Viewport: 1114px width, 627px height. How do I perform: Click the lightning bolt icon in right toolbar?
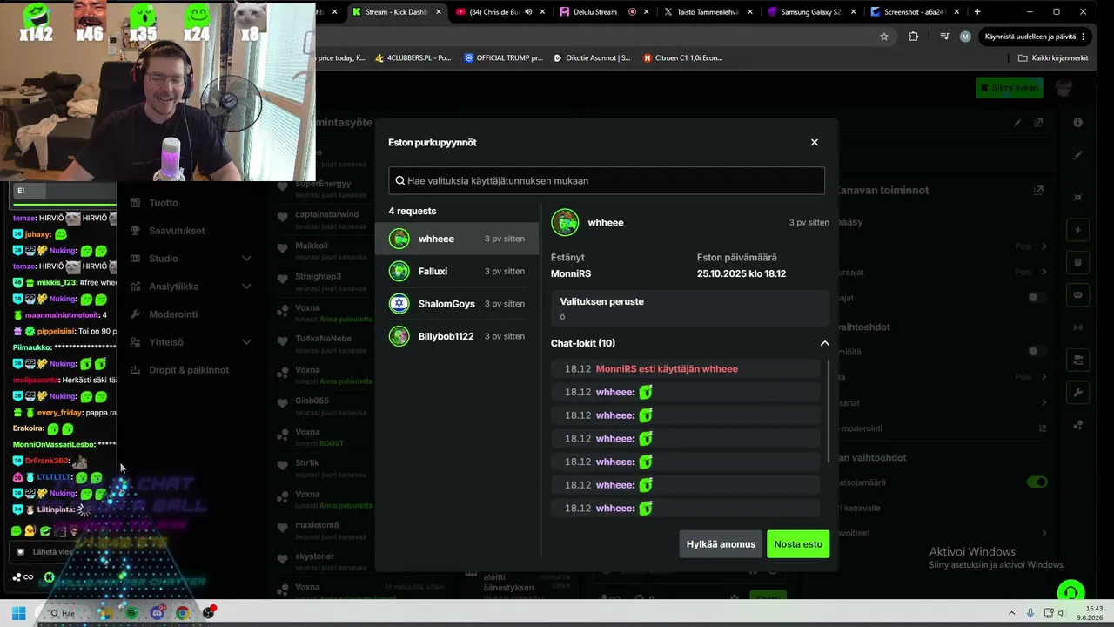1078,230
